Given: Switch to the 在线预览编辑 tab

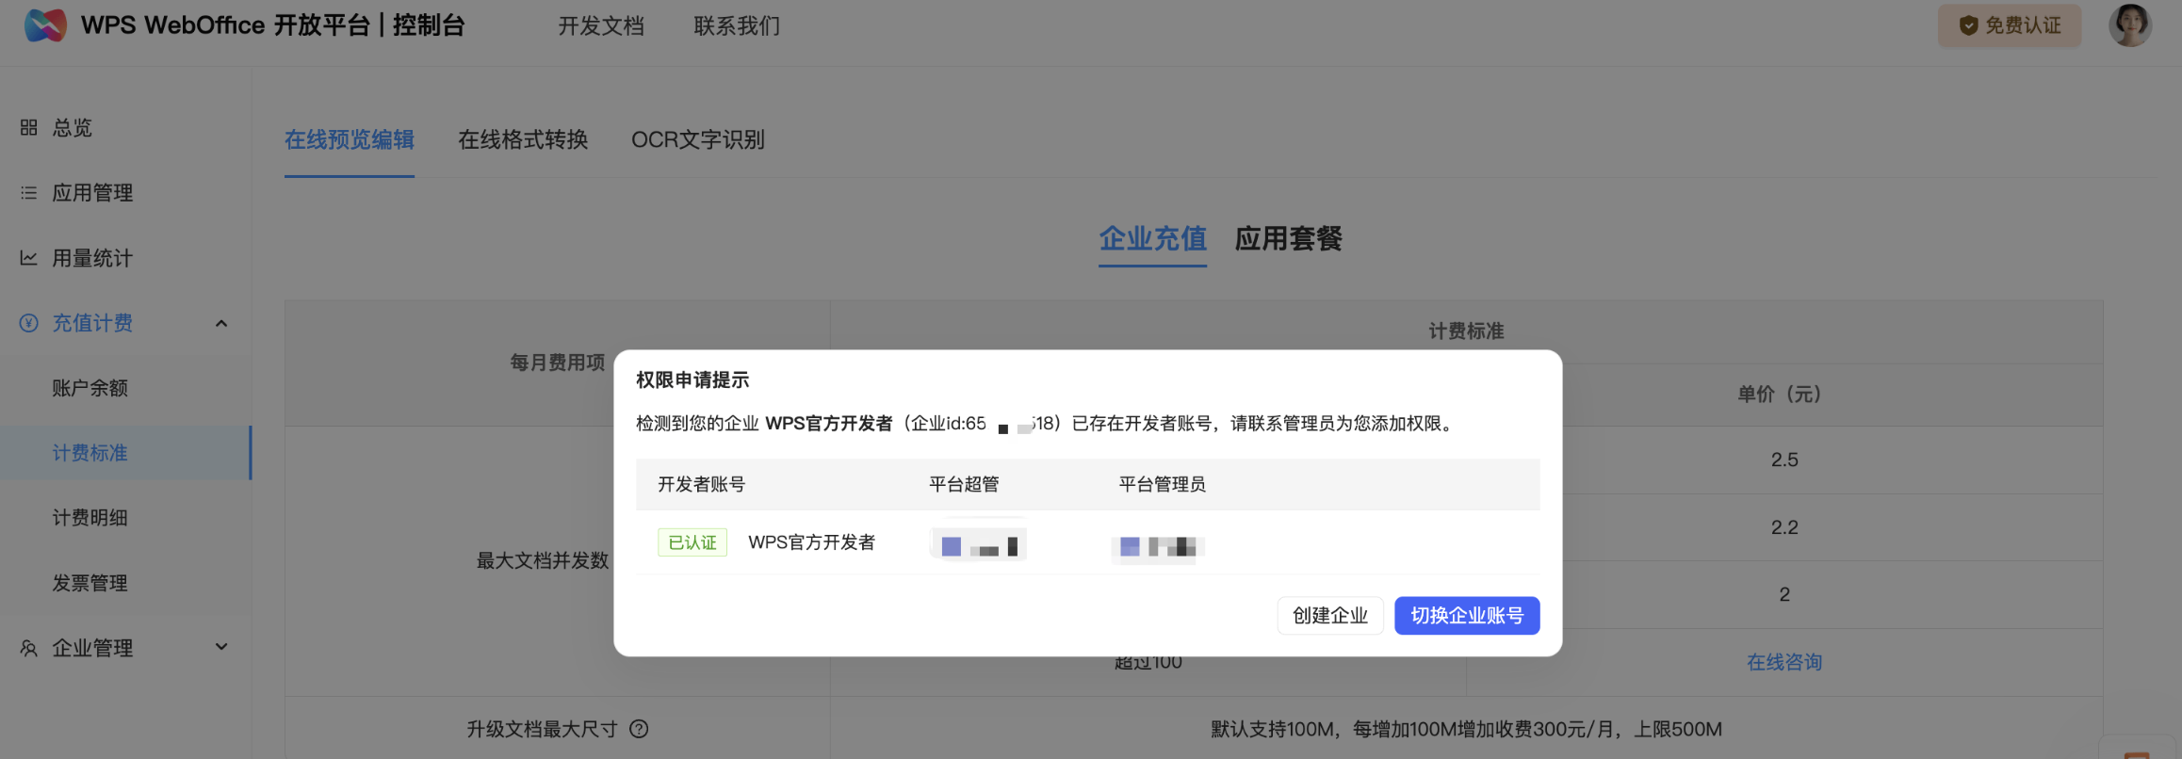Looking at the screenshot, I should tap(350, 140).
